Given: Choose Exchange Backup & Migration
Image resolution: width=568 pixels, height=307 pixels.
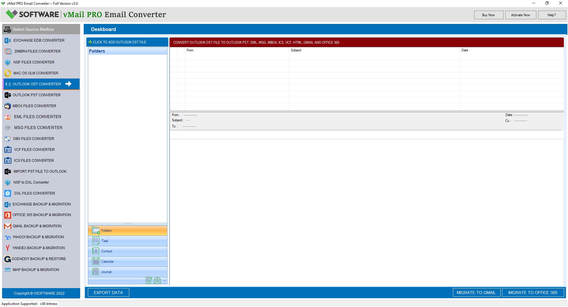Looking at the screenshot, I should click(41, 204).
